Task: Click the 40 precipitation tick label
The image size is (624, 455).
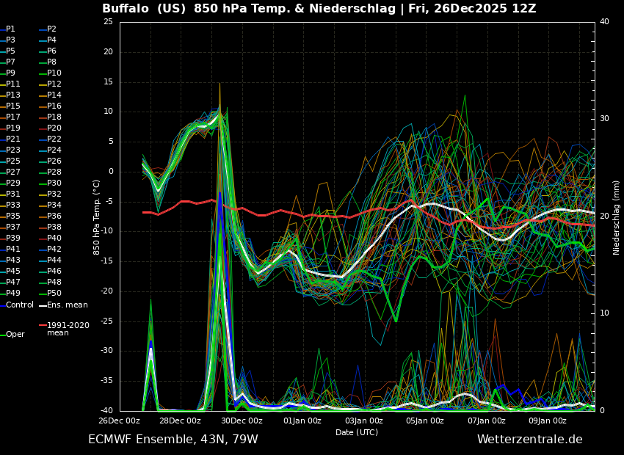Action: tap(604, 21)
